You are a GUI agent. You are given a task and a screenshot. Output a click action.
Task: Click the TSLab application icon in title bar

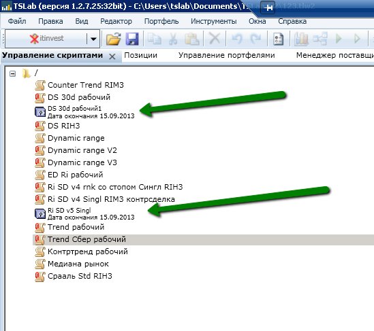[6, 7]
